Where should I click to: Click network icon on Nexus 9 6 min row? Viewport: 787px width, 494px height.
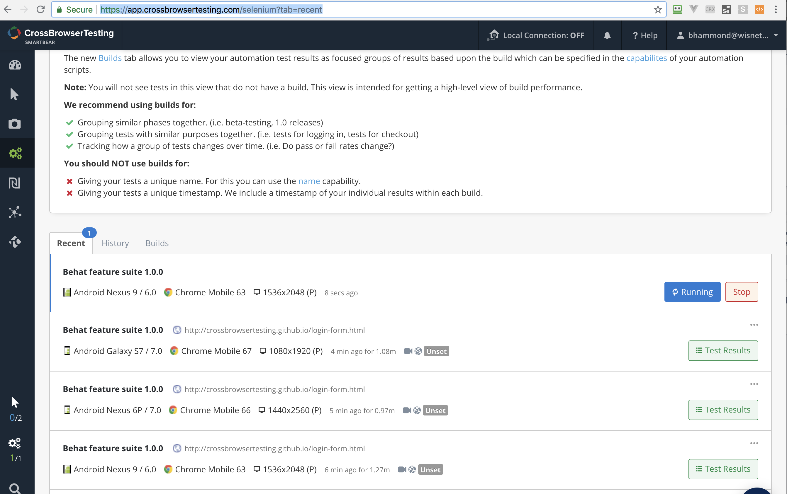(412, 469)
